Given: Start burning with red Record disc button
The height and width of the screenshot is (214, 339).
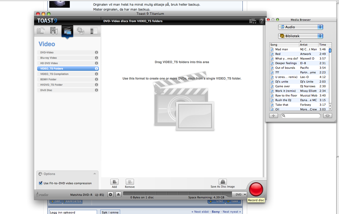Looking at the screenshot, I should [x=256, y=189].
